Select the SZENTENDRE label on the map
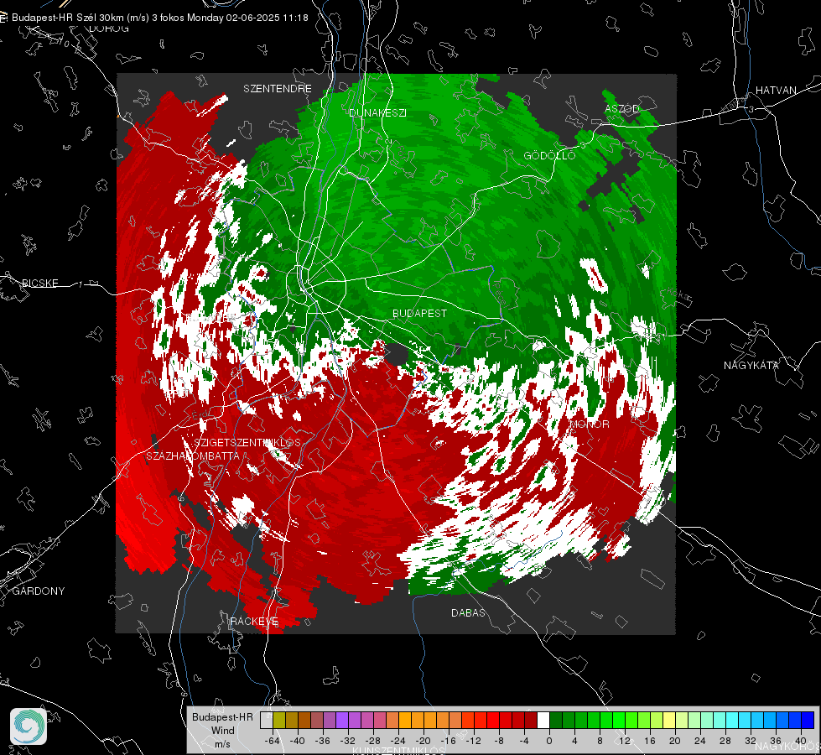 [278, 89]
